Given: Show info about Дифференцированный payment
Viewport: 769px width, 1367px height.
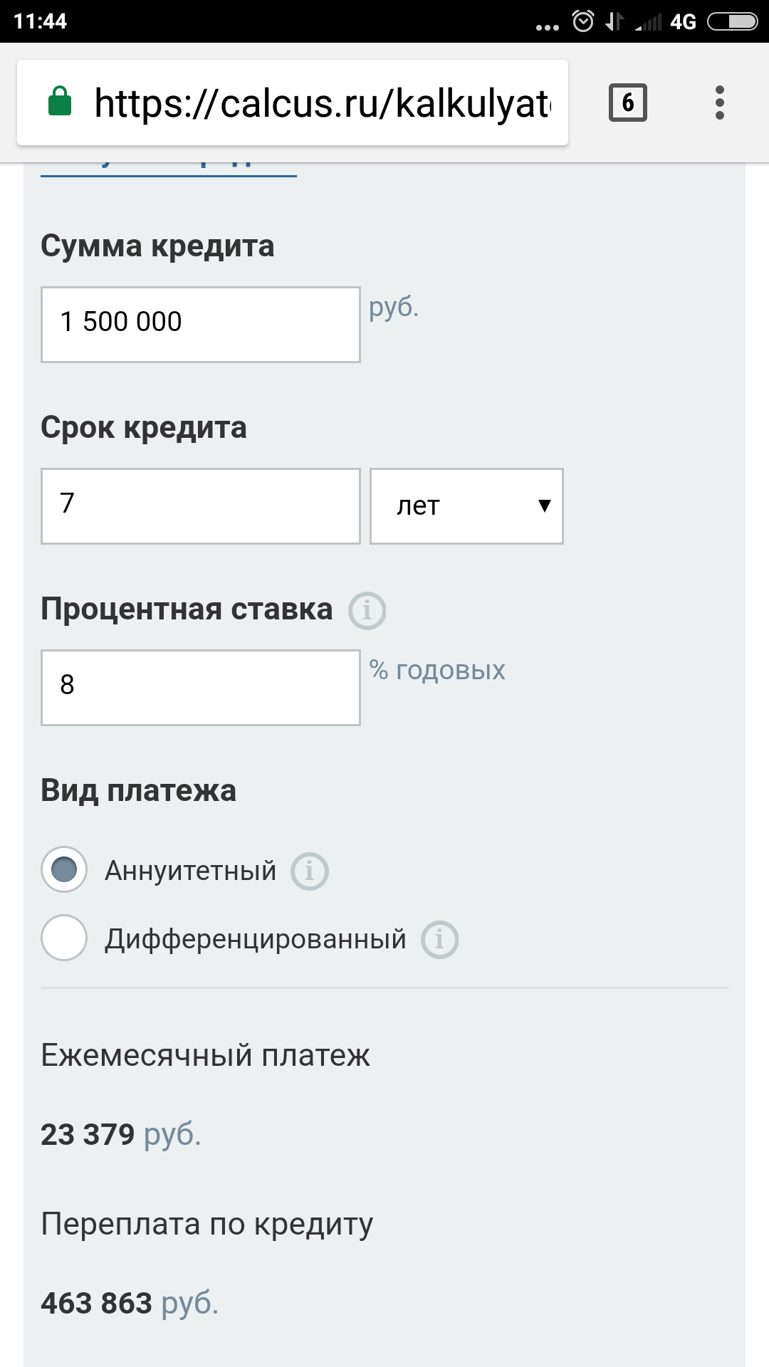Looking at the screenshot, I should [x=439, y=940].
